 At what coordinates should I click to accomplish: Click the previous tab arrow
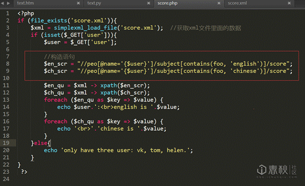3,3
